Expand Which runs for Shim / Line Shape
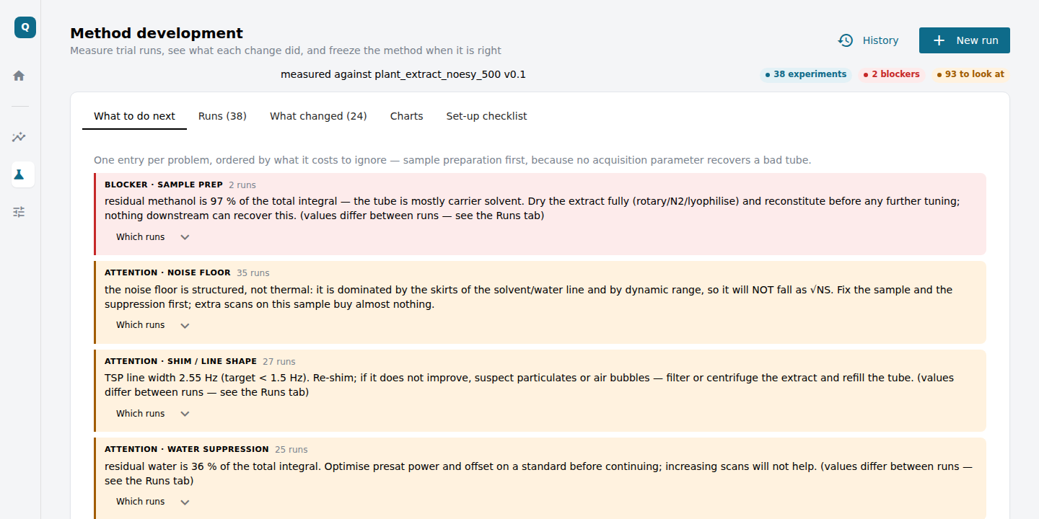This screenshot has width=1039, height=519. tap(153, 414)
